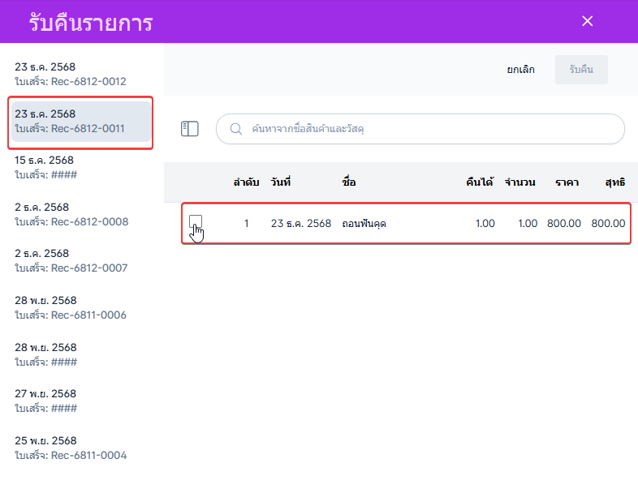Viewport: 638px width, 493px height.
Task: Select the 27 พ.ย. 2568 receipt entry
Action: coord(81,401)
